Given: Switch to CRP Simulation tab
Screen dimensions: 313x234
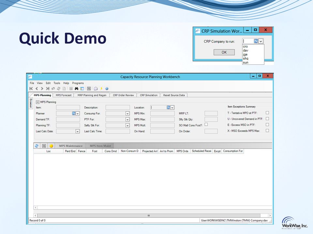Looking at the screenshot, I should (x=149, y=95).
